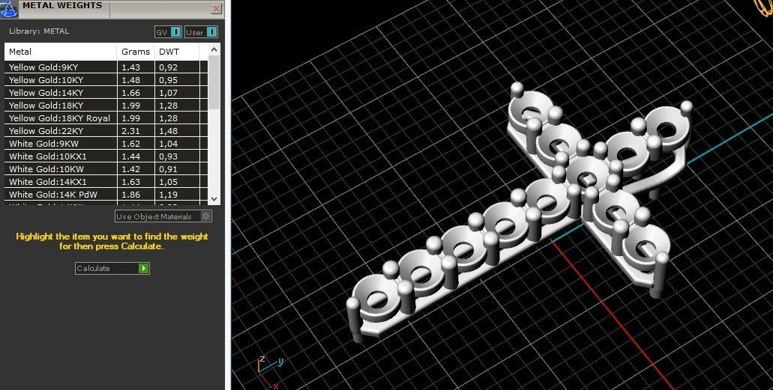Select the White Gold:10KW row
Viewport: 773px width, 390px height.
(x=106, y=169)
